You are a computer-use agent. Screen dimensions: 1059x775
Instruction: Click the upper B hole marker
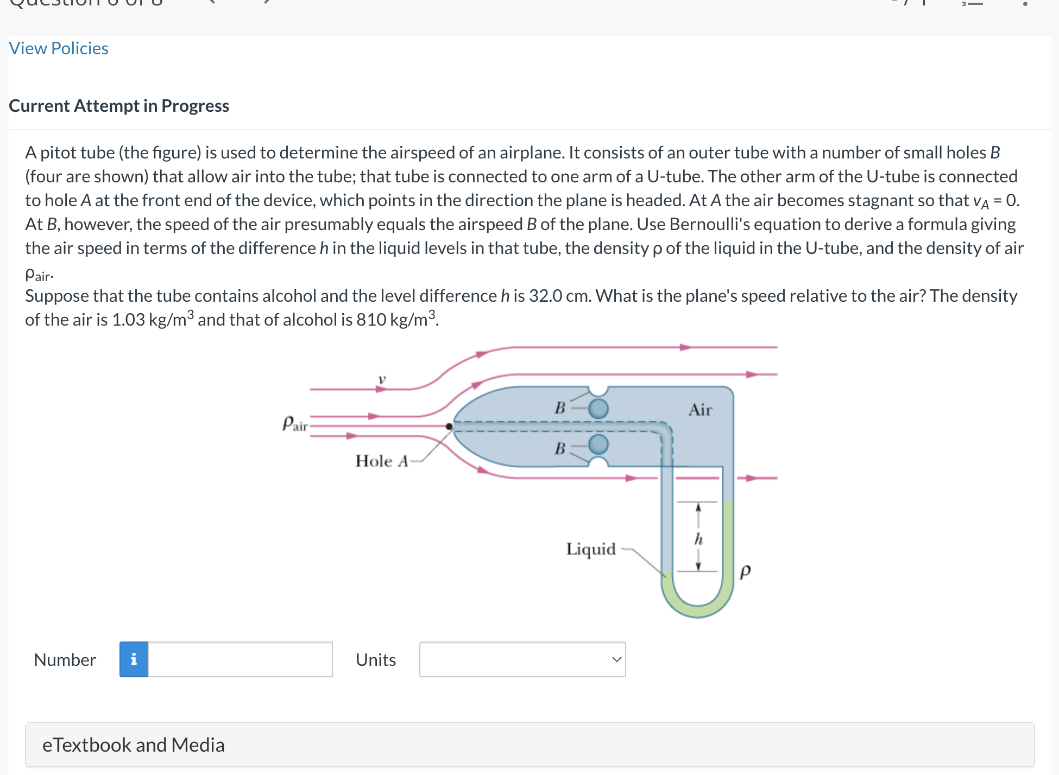[598, 408]
